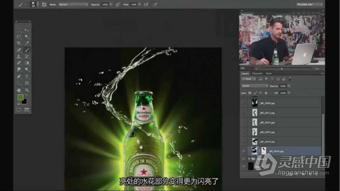The image size is (340, 191).
Task: Select the History Brush tool
Action: click(x=27, y=57)
